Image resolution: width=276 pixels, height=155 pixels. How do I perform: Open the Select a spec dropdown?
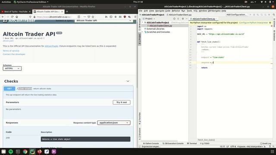point(103,21)
